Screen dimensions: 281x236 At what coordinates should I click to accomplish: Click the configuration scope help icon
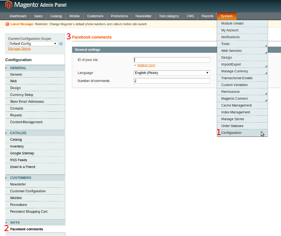[x=61, y=43]
